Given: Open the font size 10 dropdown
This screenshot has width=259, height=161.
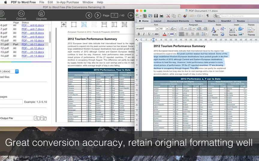Looking at the screenshot, I should pos(167,29).
